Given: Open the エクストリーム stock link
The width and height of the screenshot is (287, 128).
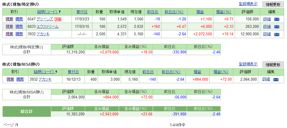Looking at the screenshot, I should click(x=47, y=26).
